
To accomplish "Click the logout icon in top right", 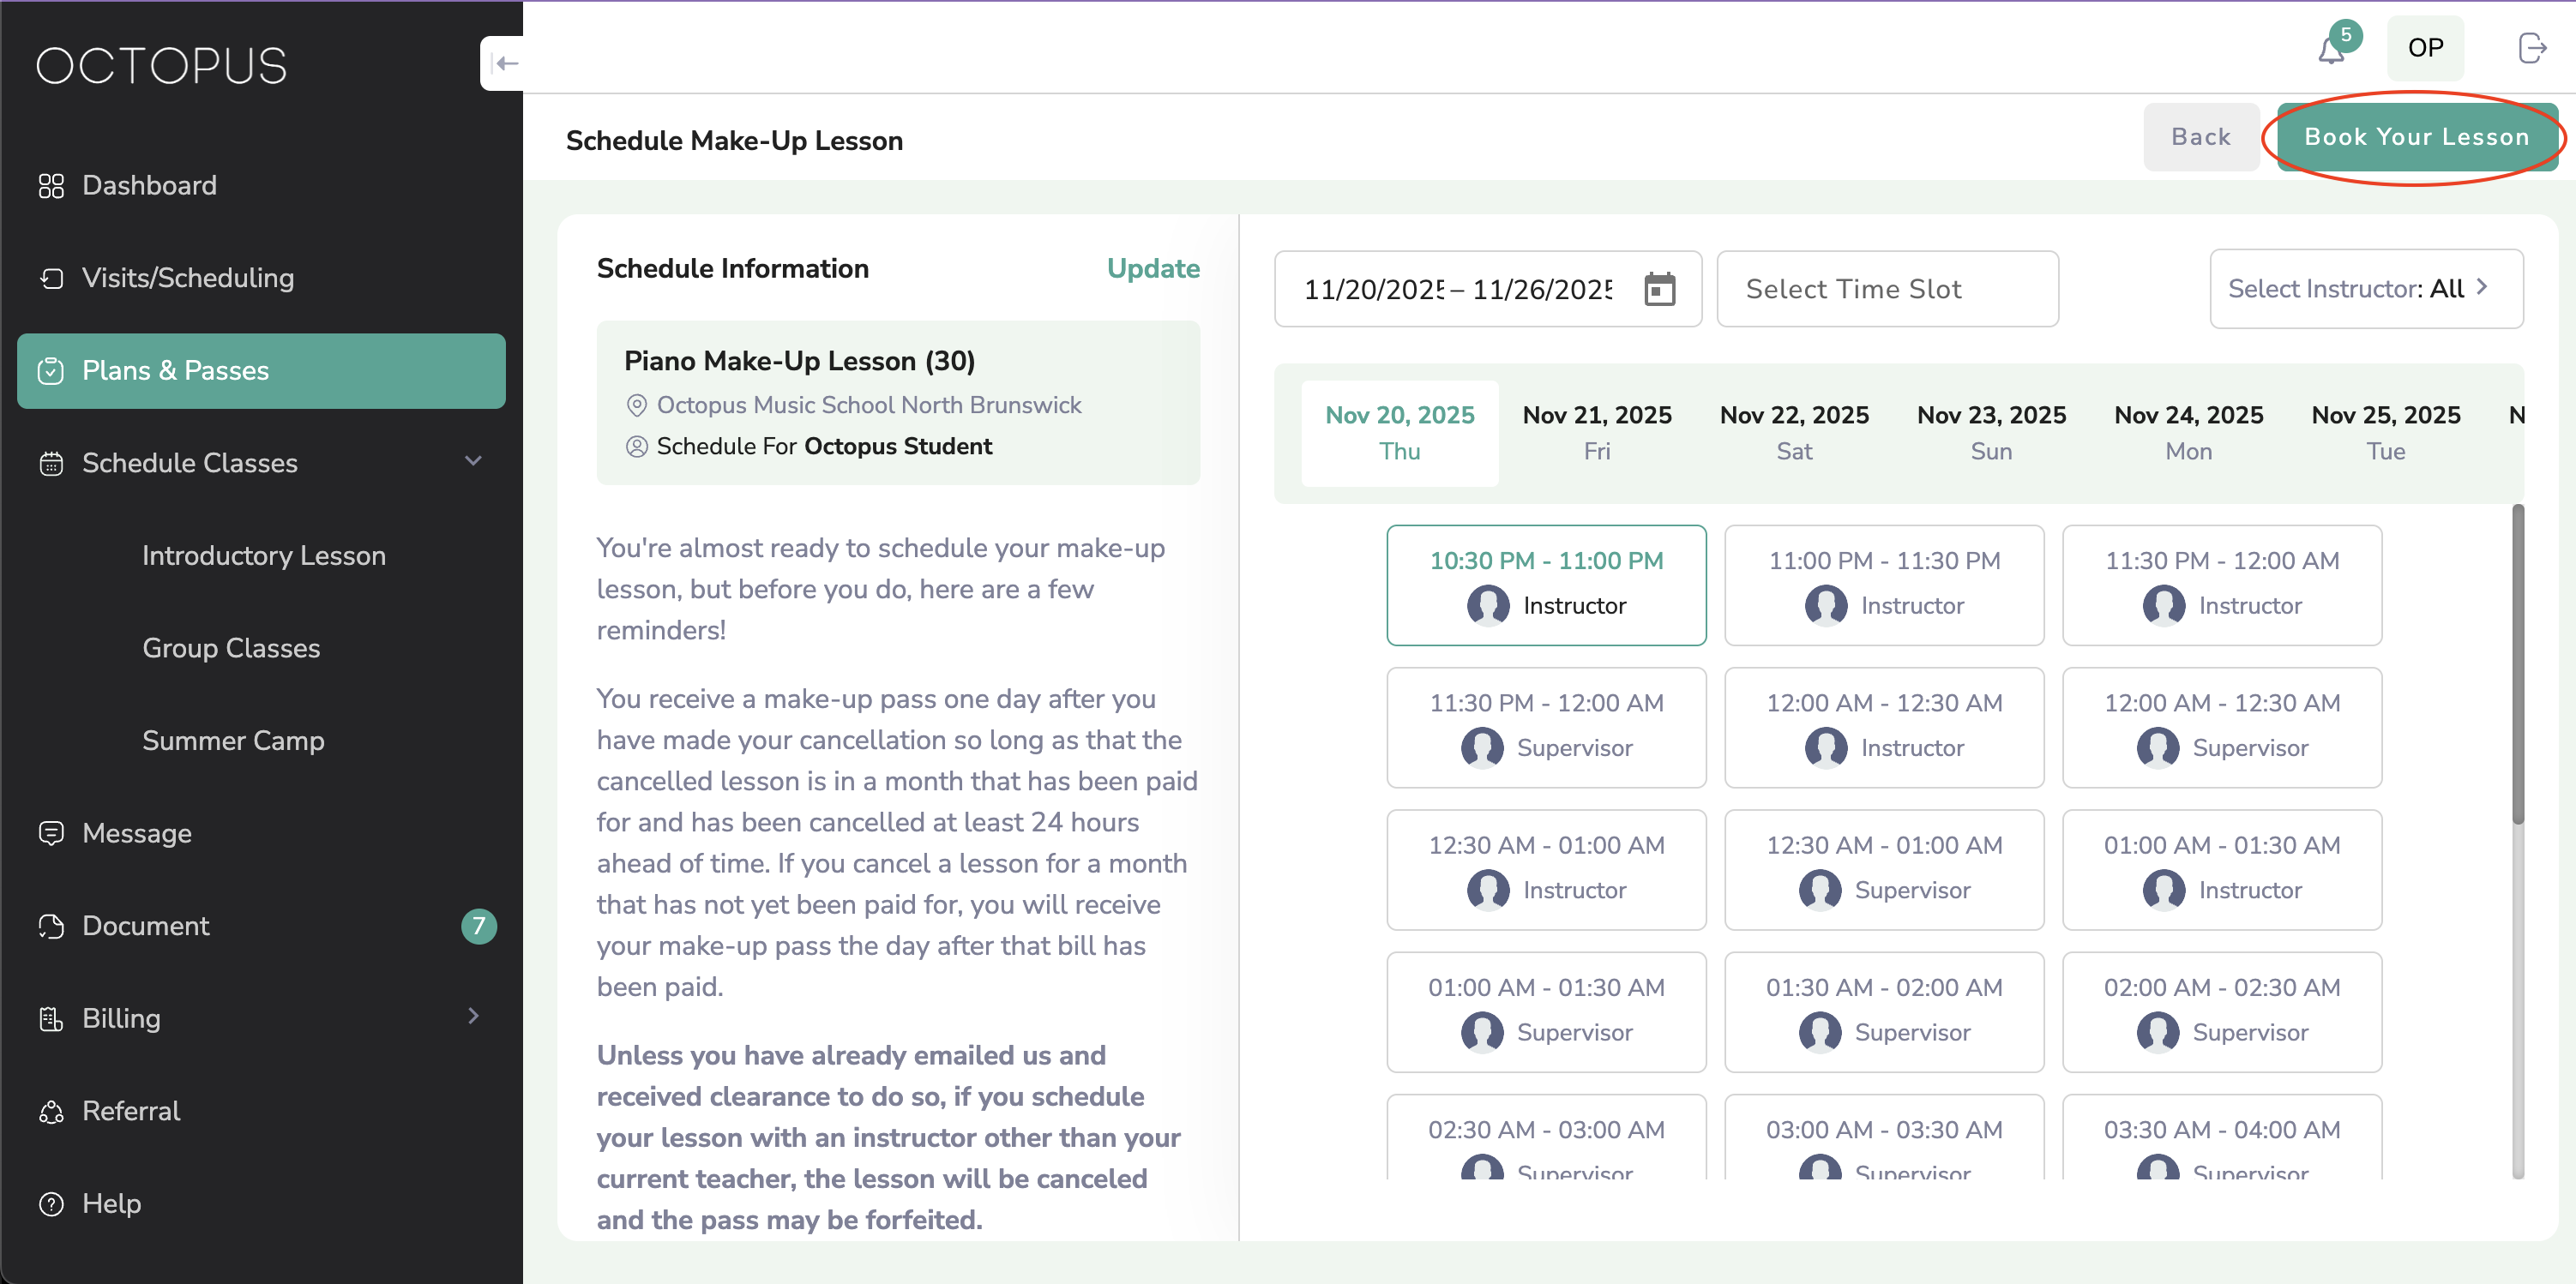I will (2531, 47).
